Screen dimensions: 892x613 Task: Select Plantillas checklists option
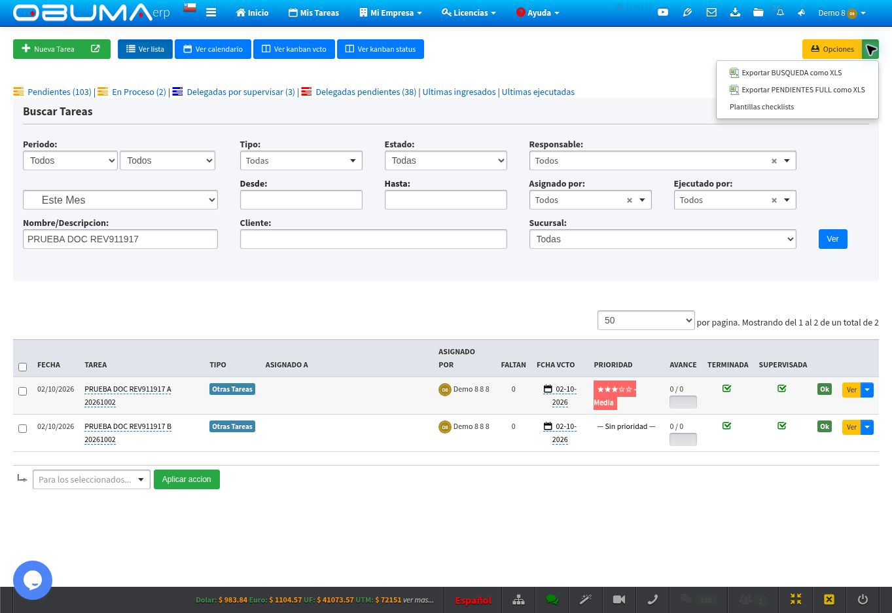point(762,107)
